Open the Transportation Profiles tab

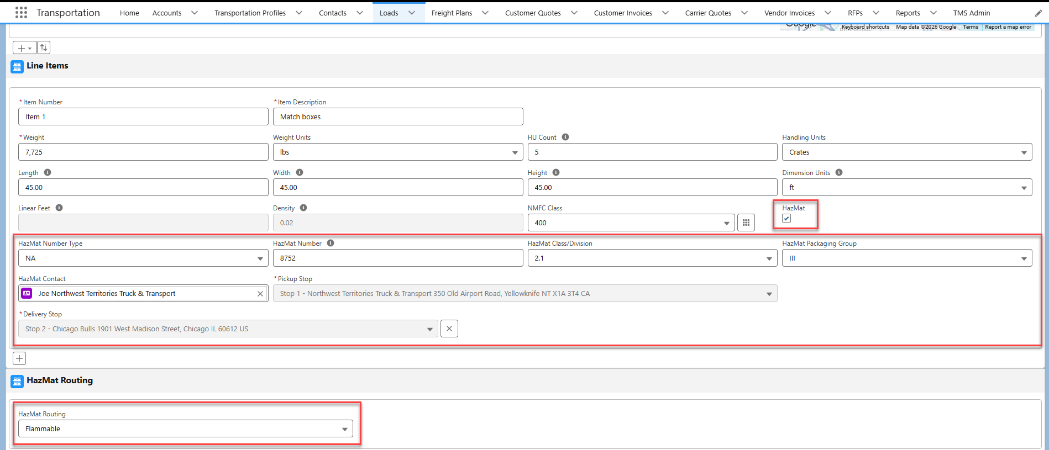tap(250, 13)
